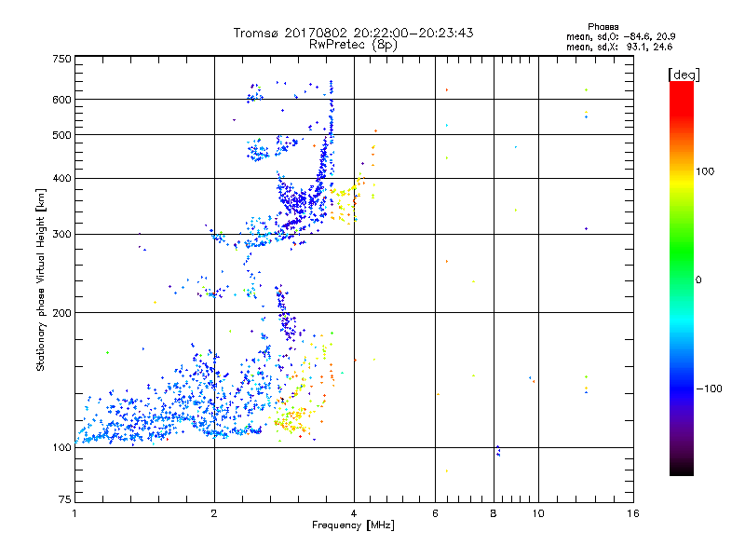Click the y-axis tick label '500'
Image resolution: width=745 pixels, height=559 pixels.
coord(61,135)
